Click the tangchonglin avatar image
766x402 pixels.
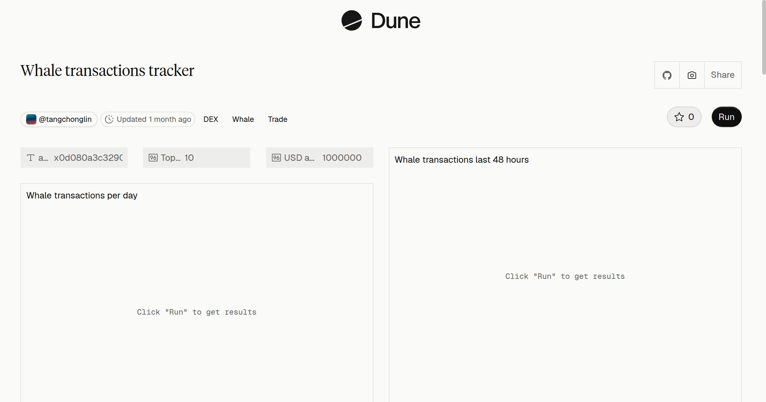pyautogui.click(x=31, y=119)
